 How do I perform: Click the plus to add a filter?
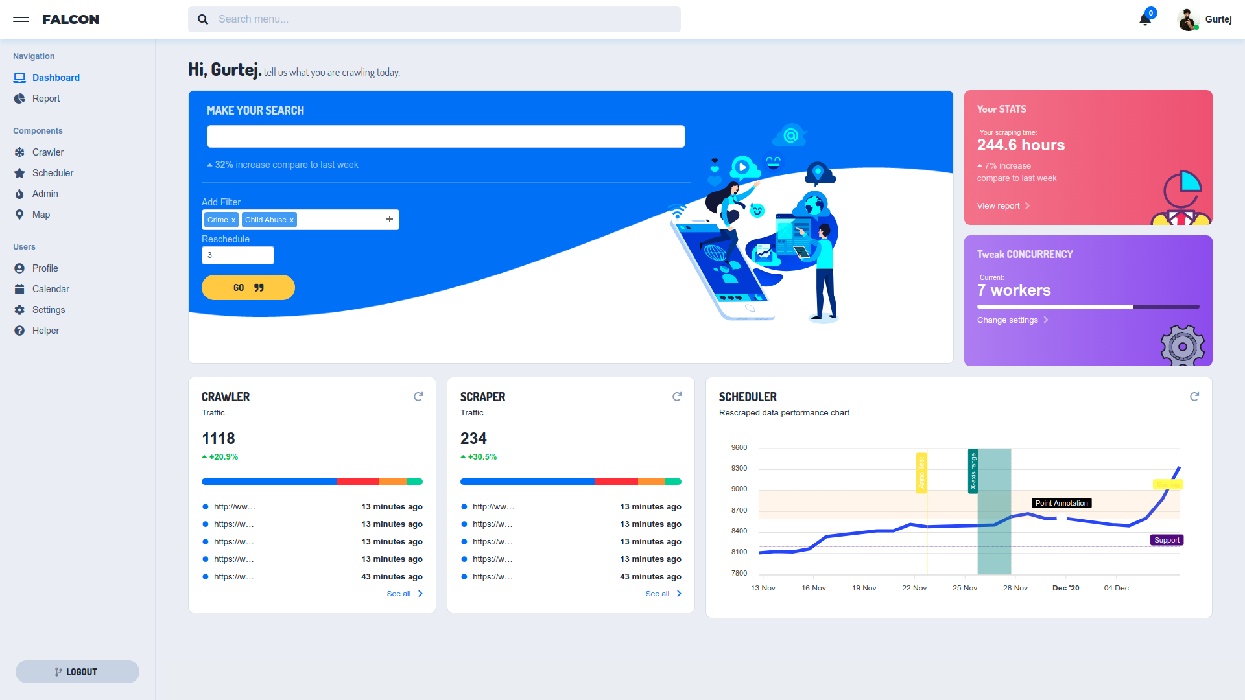pyautogui.click(x=390, y=220)
